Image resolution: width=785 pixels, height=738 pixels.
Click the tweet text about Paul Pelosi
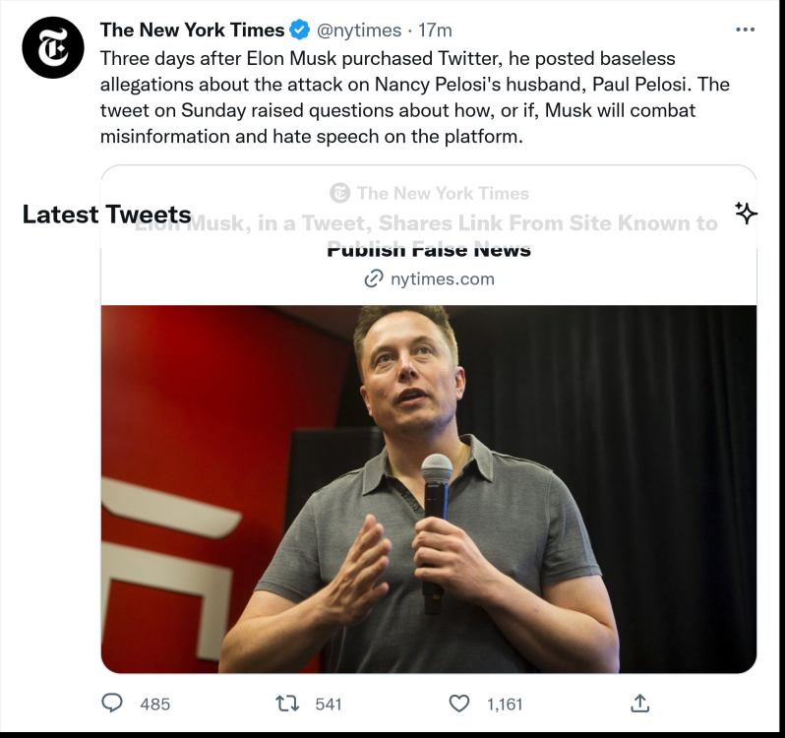tap(413, 97)
